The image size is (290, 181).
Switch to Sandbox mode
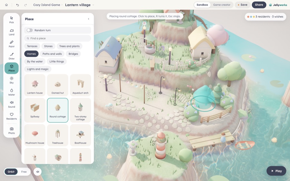[x=202, y=5]
